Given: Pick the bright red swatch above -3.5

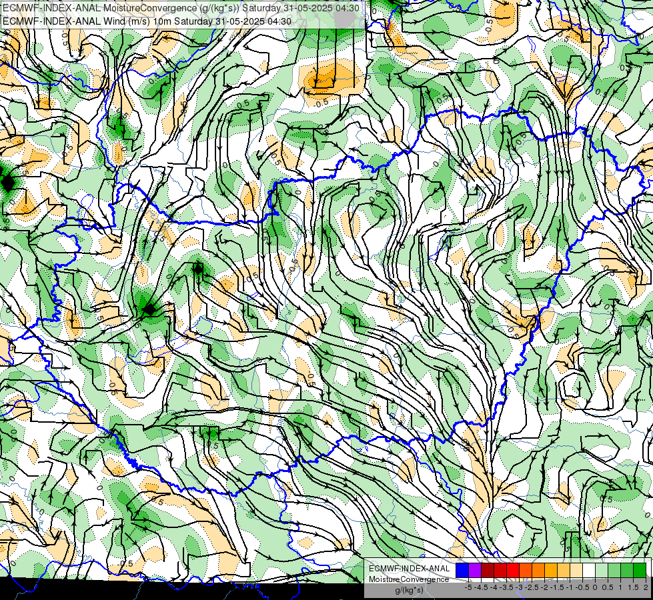Looking at the screenshot, I should (x=513, y=570).
